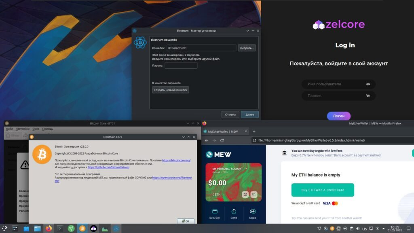Open notifications bell in the system tray
The width and height of the screenshot is (414, 233).
[319, 229]
